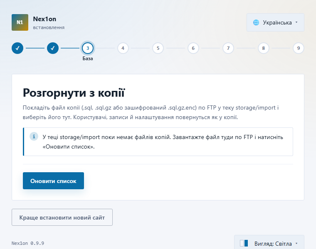This screenshot has width=316, height=249.
Task: Click the Nex1on title text in the header
Action: tap(44, 19)
